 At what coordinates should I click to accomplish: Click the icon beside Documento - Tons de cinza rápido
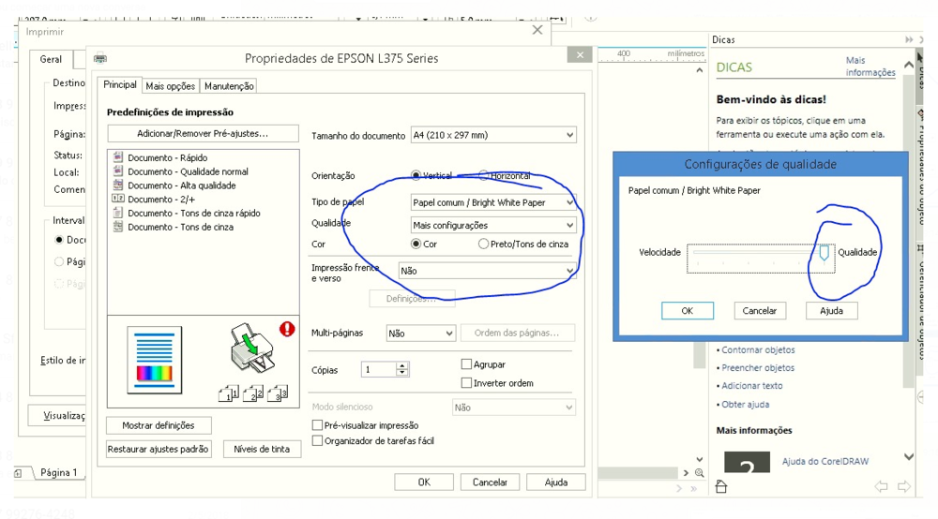[118, 213]
